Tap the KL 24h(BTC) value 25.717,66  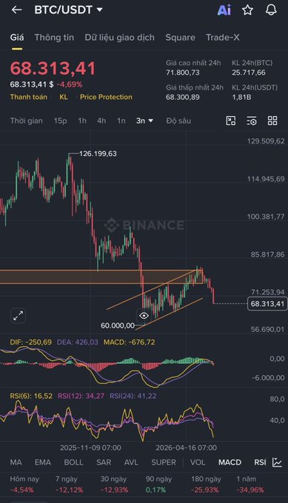pyautogui.click(x=249, y=72)
